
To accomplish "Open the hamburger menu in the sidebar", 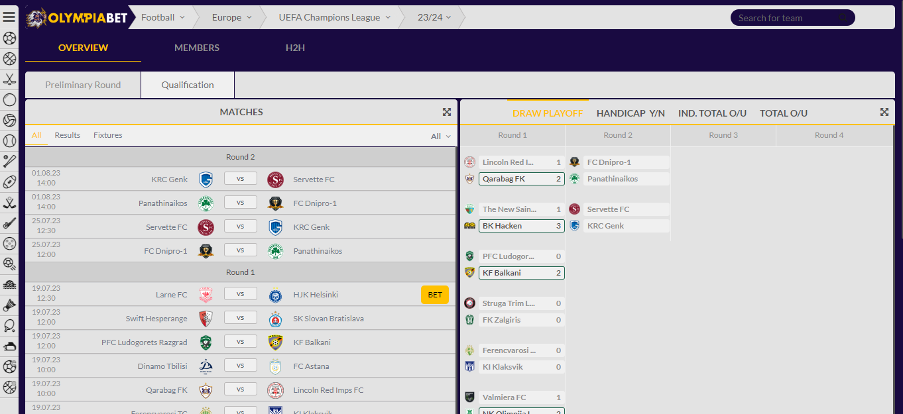I will (x=9, y=17).
